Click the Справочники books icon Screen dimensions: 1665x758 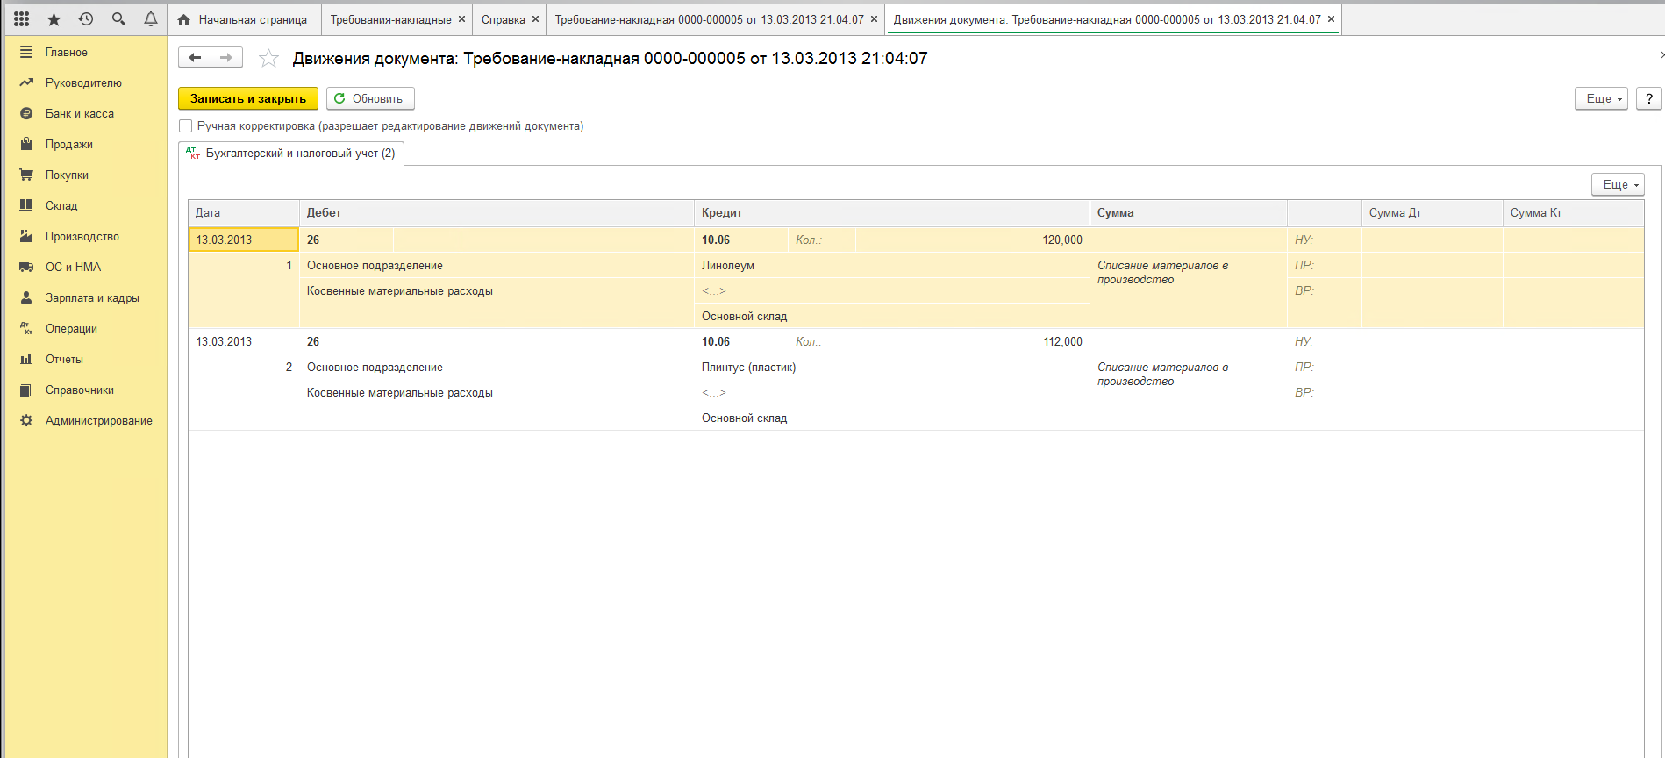click(x=26, y=390)
